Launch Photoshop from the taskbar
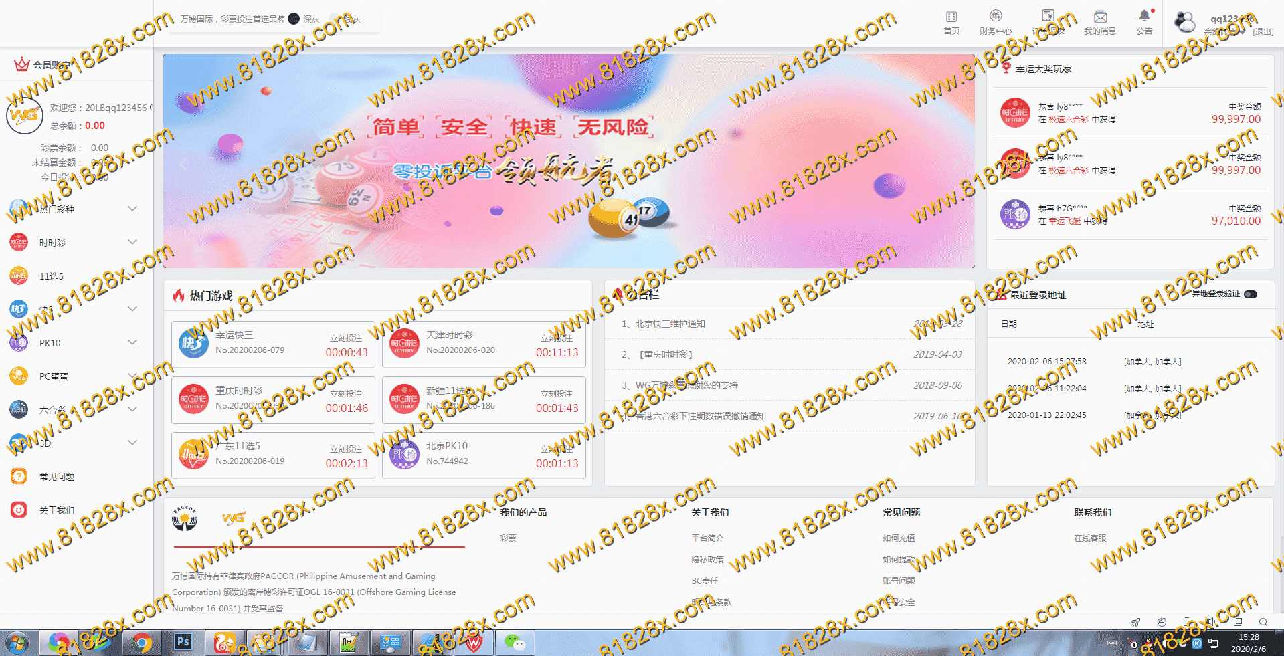Image resolution: width=1284 pixels, height=656 pixels. coord(183,643)
